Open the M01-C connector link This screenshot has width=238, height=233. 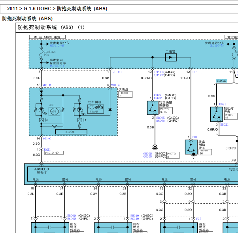tap(47, 138)
